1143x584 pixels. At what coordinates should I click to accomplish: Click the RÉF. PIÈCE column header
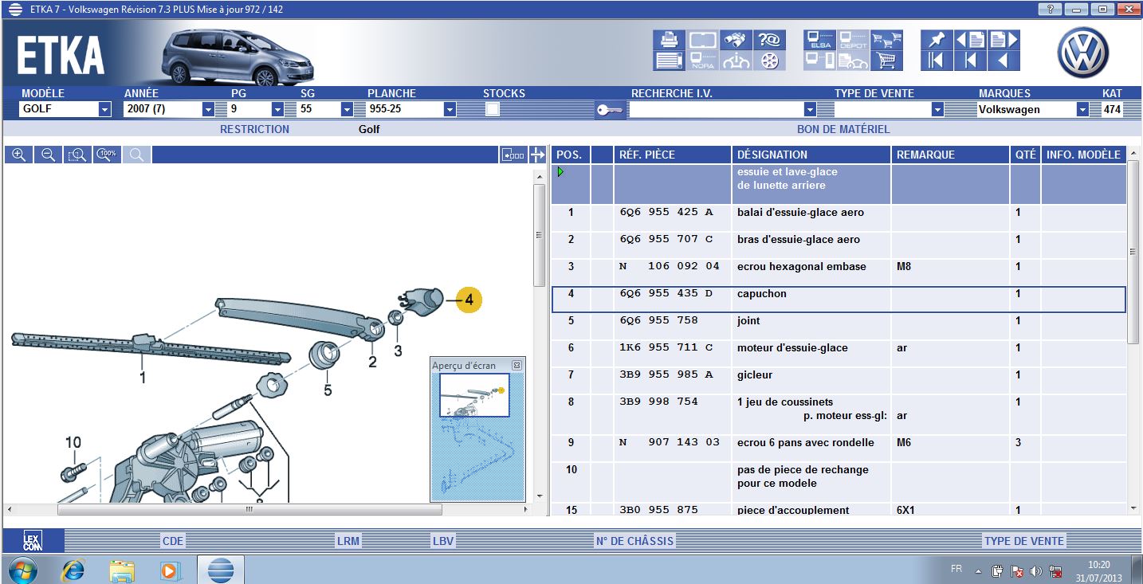click(x=673, y=155)
